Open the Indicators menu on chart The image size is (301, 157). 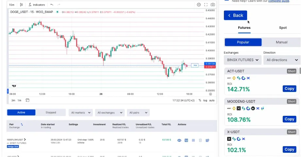pyautogui.click(x=37, y=5)
